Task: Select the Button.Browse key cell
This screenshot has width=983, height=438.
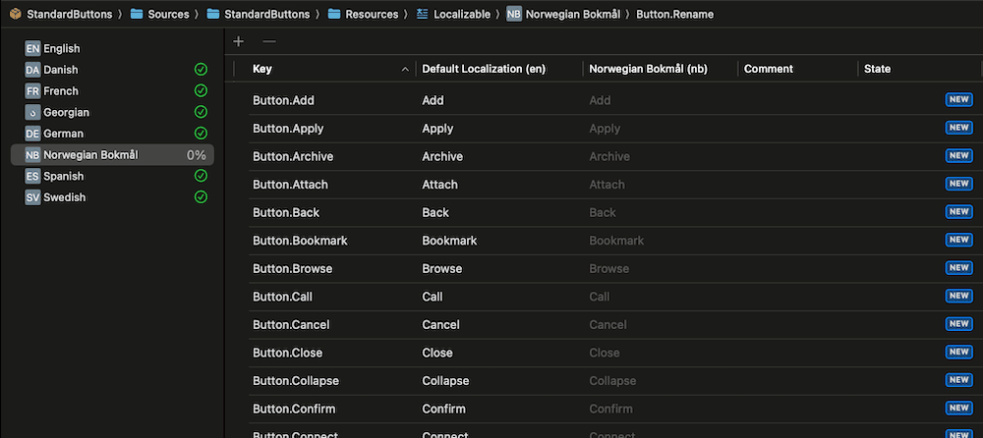Action: (292, 269)
